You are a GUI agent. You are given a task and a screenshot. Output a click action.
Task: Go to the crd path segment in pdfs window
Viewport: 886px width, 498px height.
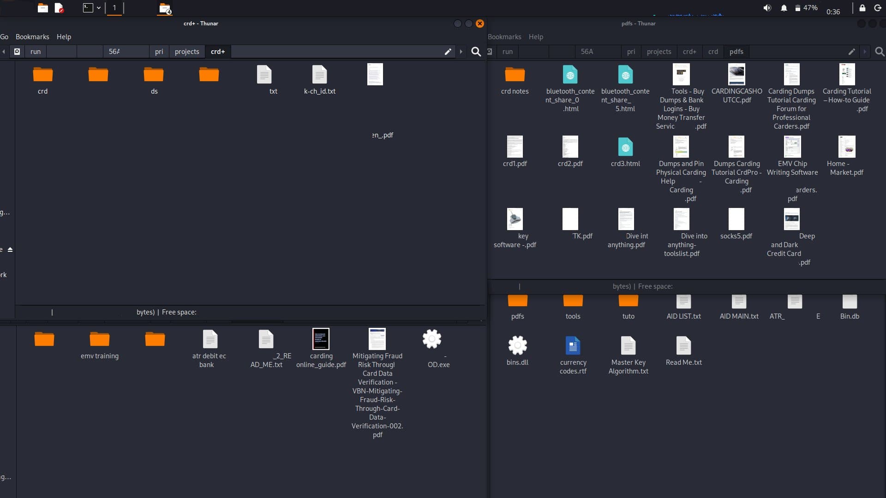tap(713, 52)
